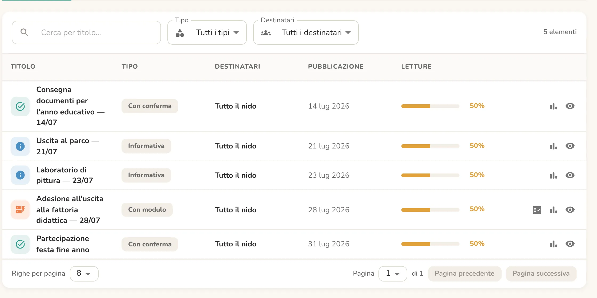
Task: View Adesione all'uscita with eye icon
Action: coord(570,210)
